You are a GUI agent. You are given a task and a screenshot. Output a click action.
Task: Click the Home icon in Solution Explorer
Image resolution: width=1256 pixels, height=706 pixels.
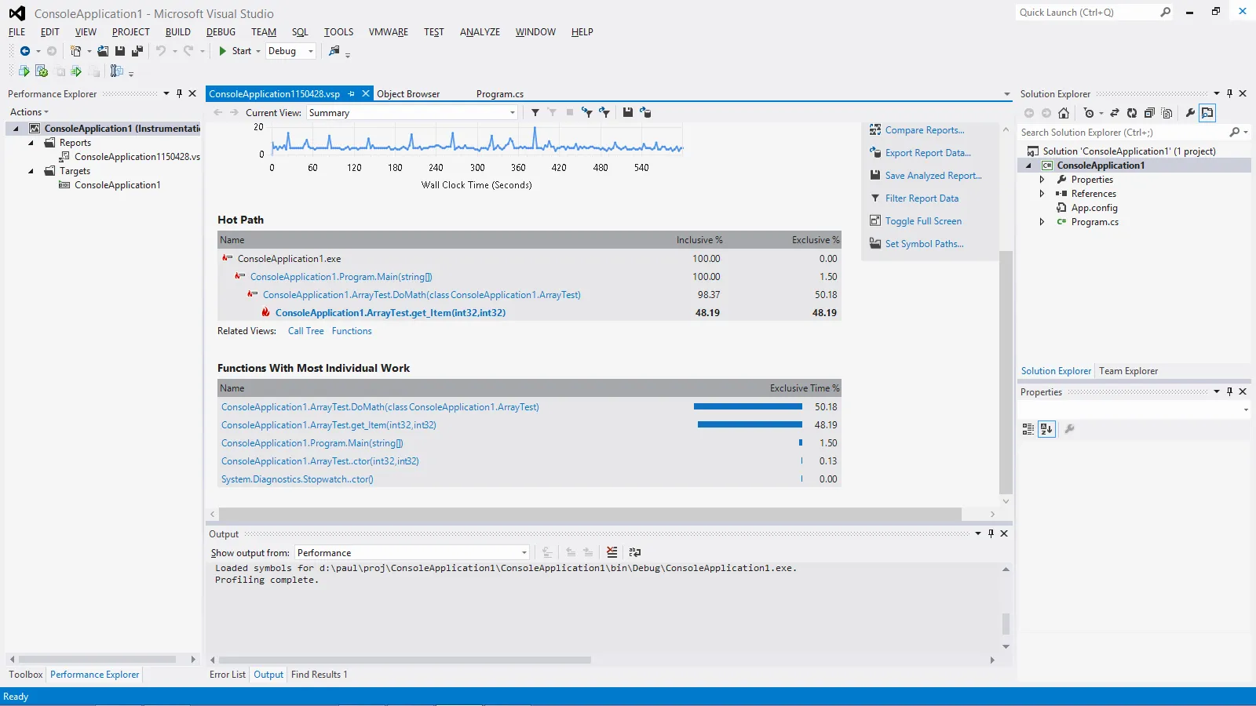[x=1064, y=113]
